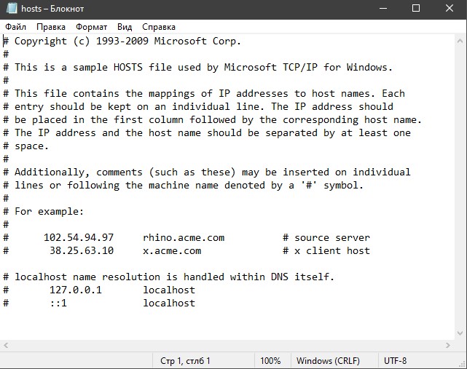
Task: Click the Стр 1, стлб 1 position indicator
Action: tap(185, 361)
